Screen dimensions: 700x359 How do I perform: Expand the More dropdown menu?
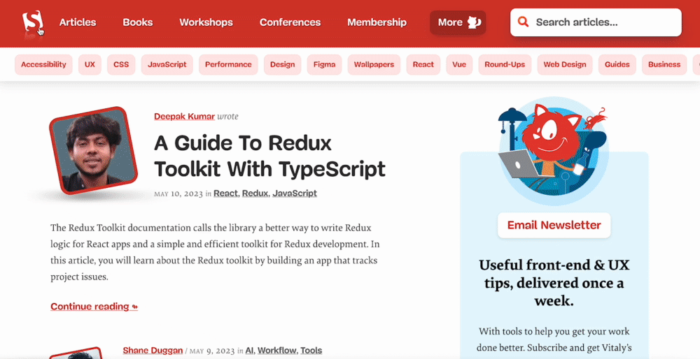pos(458,22)
